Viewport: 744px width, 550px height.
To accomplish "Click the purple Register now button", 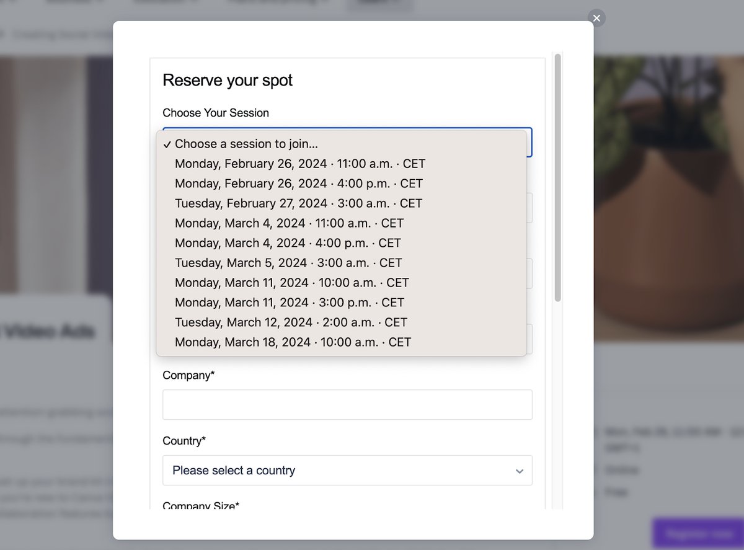I will pos(698,534).
